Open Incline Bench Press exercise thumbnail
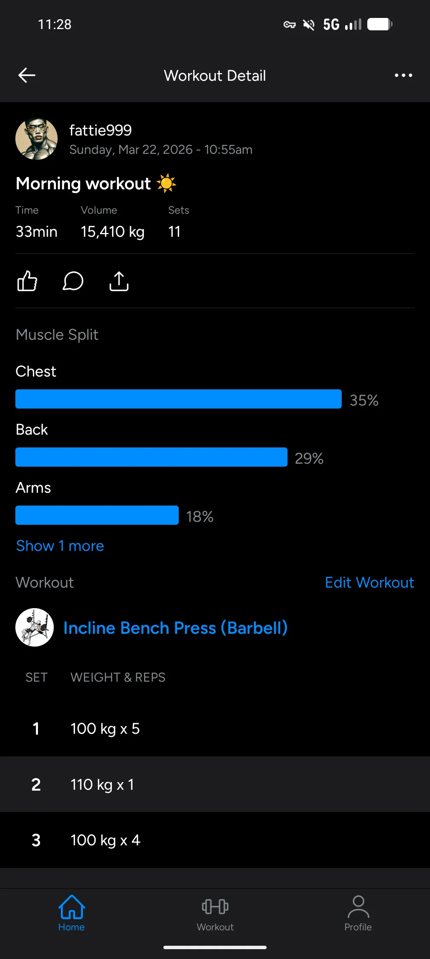 coord(35,627)
